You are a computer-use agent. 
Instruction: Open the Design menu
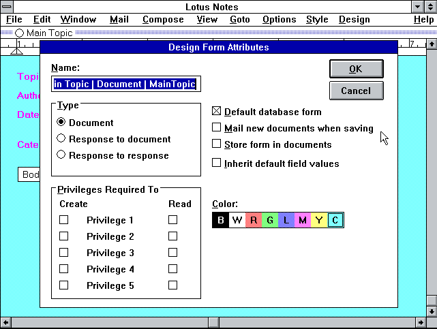pos(354,20)
